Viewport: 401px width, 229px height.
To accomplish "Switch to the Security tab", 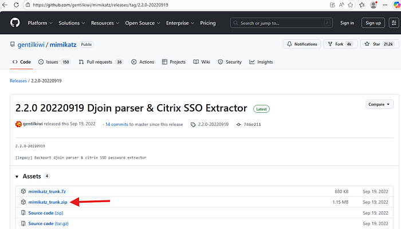I will tap(230, 62).
